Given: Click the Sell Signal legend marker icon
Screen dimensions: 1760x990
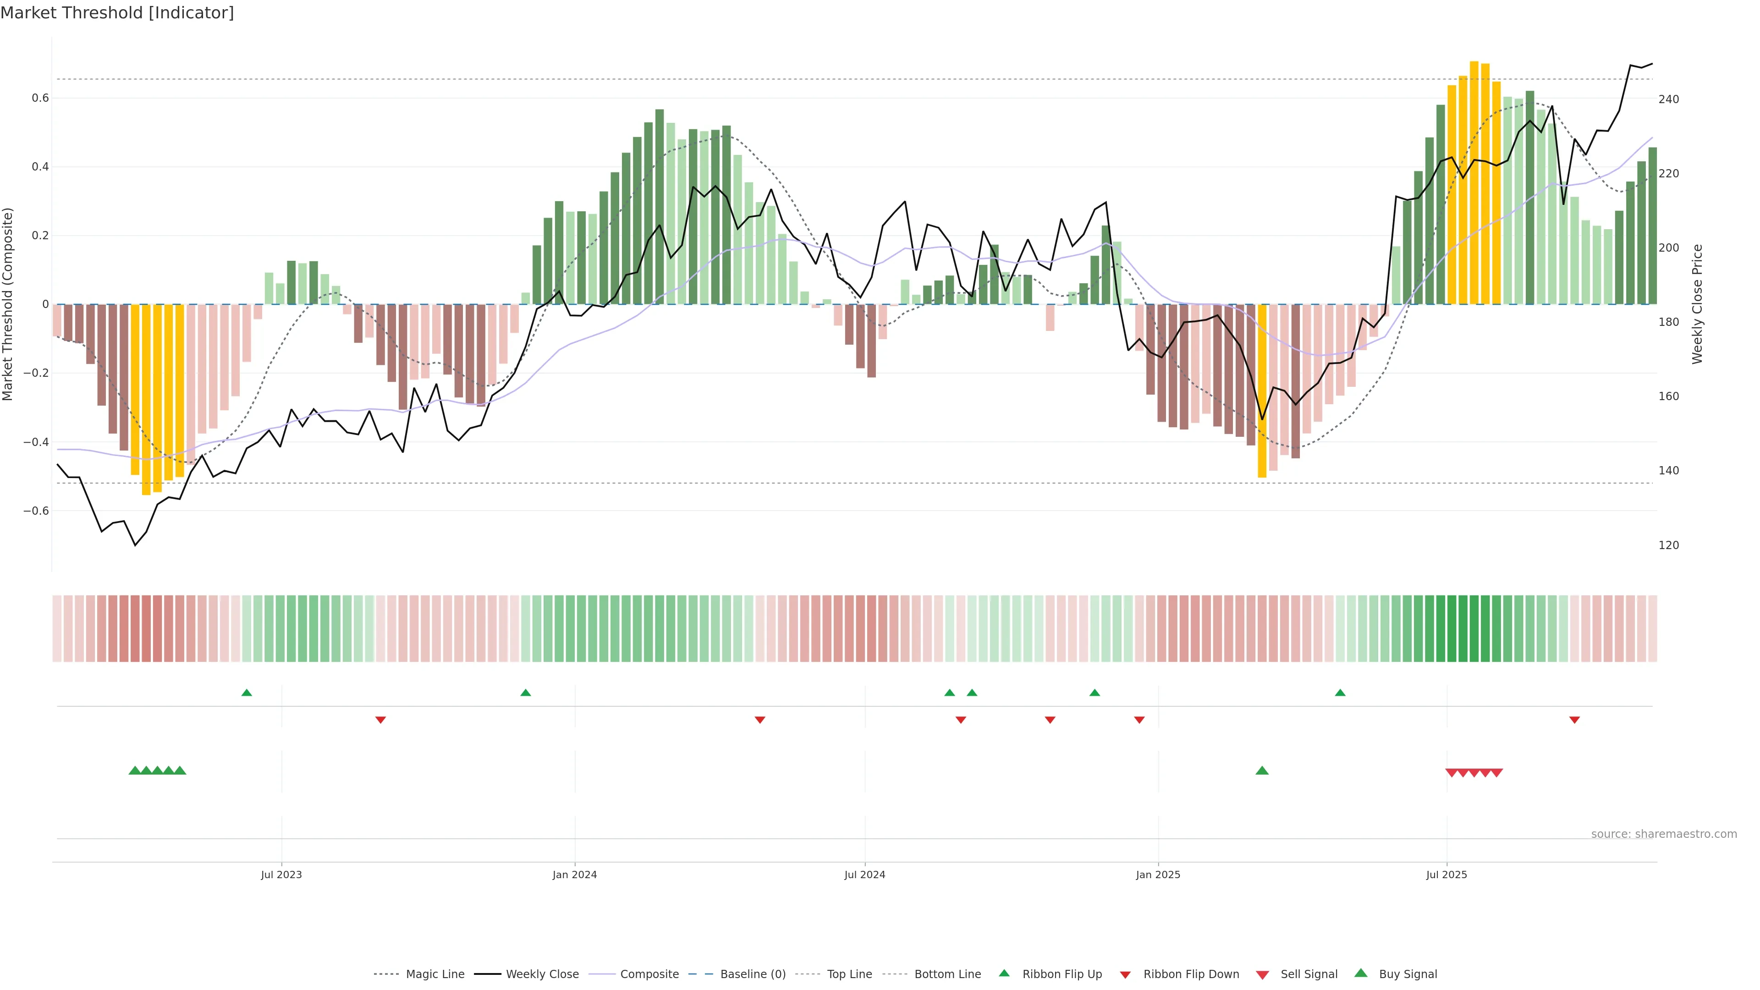Looking at the screenshot, I should [1263, 975].
